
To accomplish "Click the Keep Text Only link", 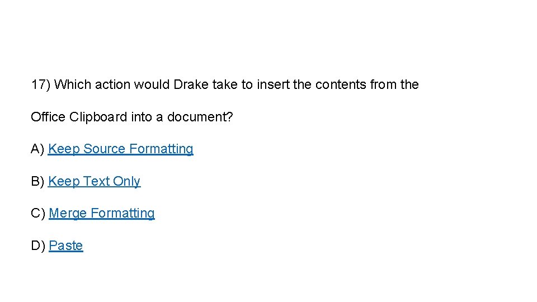I will point(94,181).
